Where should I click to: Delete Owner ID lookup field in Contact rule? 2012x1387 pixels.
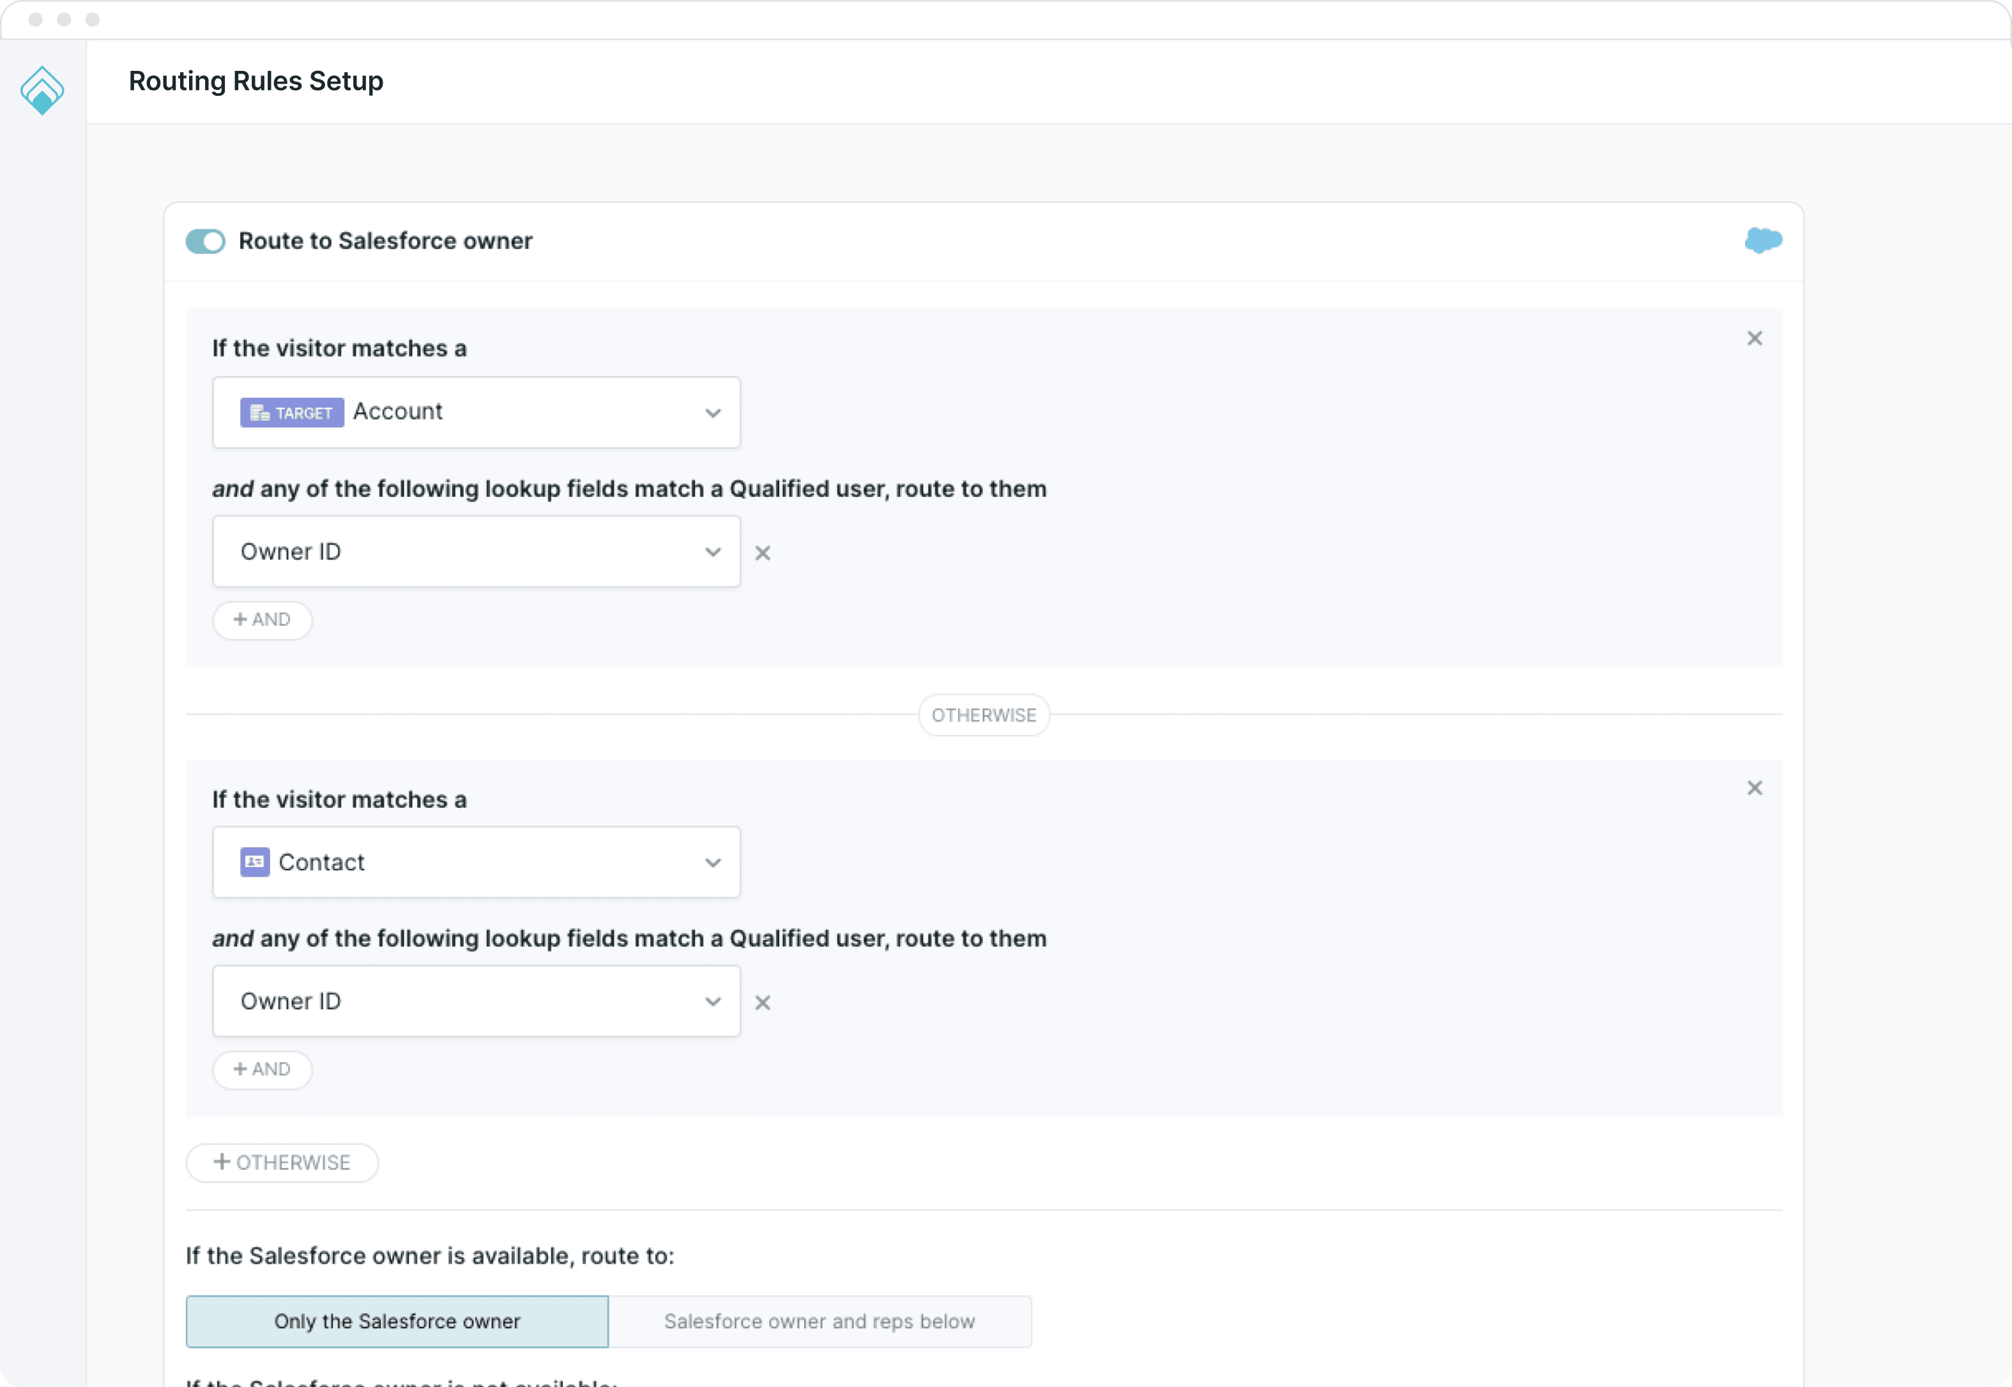tap(762, 1002)
